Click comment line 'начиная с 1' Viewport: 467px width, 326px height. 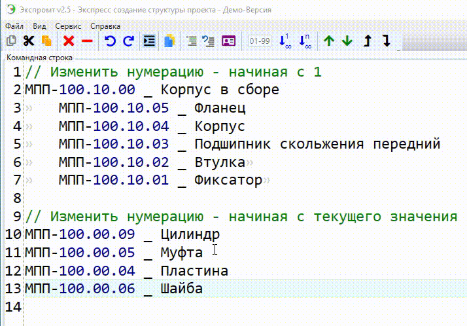coord(173,72)
